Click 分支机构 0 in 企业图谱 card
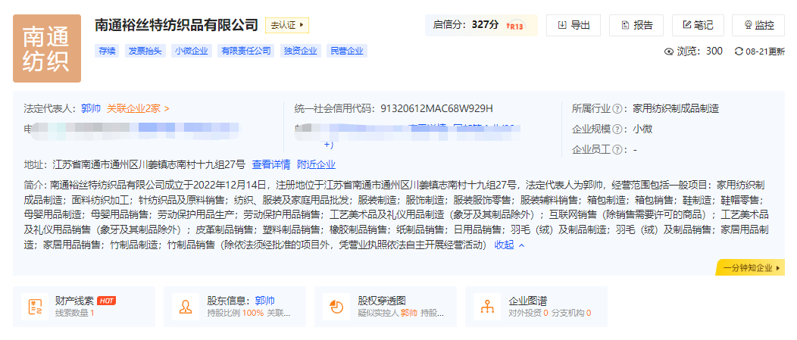The image size is (797, 340). pyautogui.click(x=571, y=313)
